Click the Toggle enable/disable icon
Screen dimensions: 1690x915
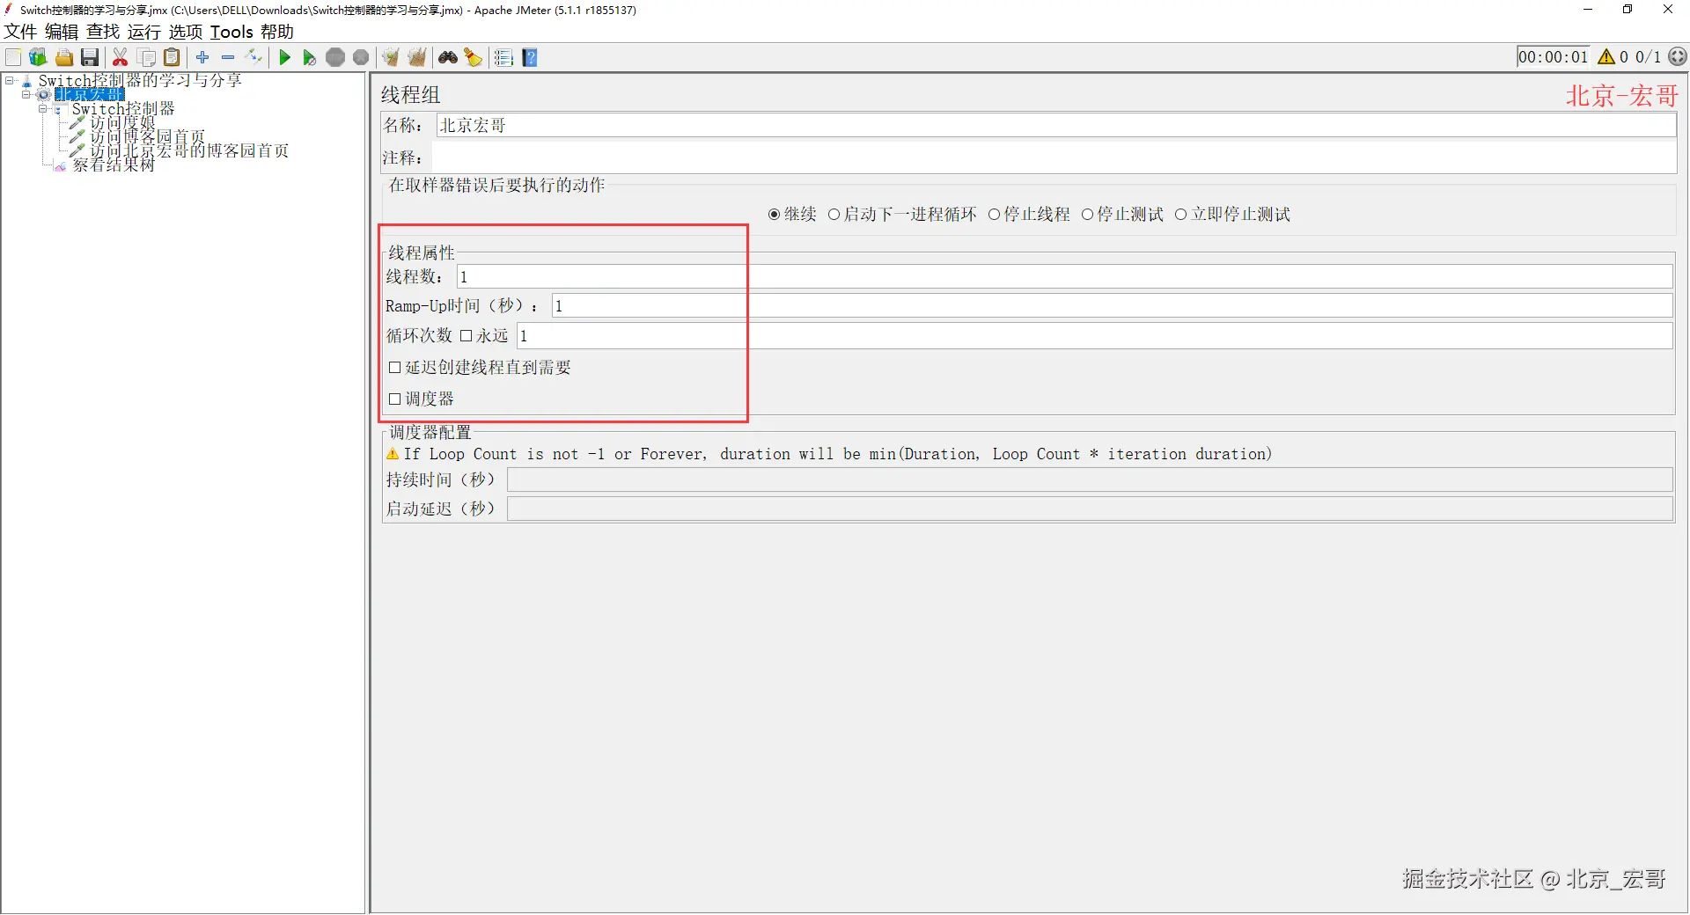coord(254,57)
